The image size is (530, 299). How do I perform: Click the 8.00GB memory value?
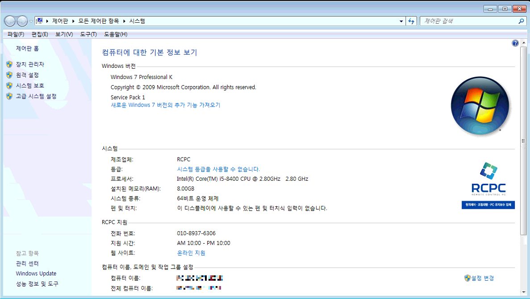point(186,188)
